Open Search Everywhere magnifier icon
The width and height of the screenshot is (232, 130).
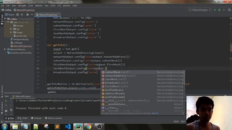[x=229, y=10]
